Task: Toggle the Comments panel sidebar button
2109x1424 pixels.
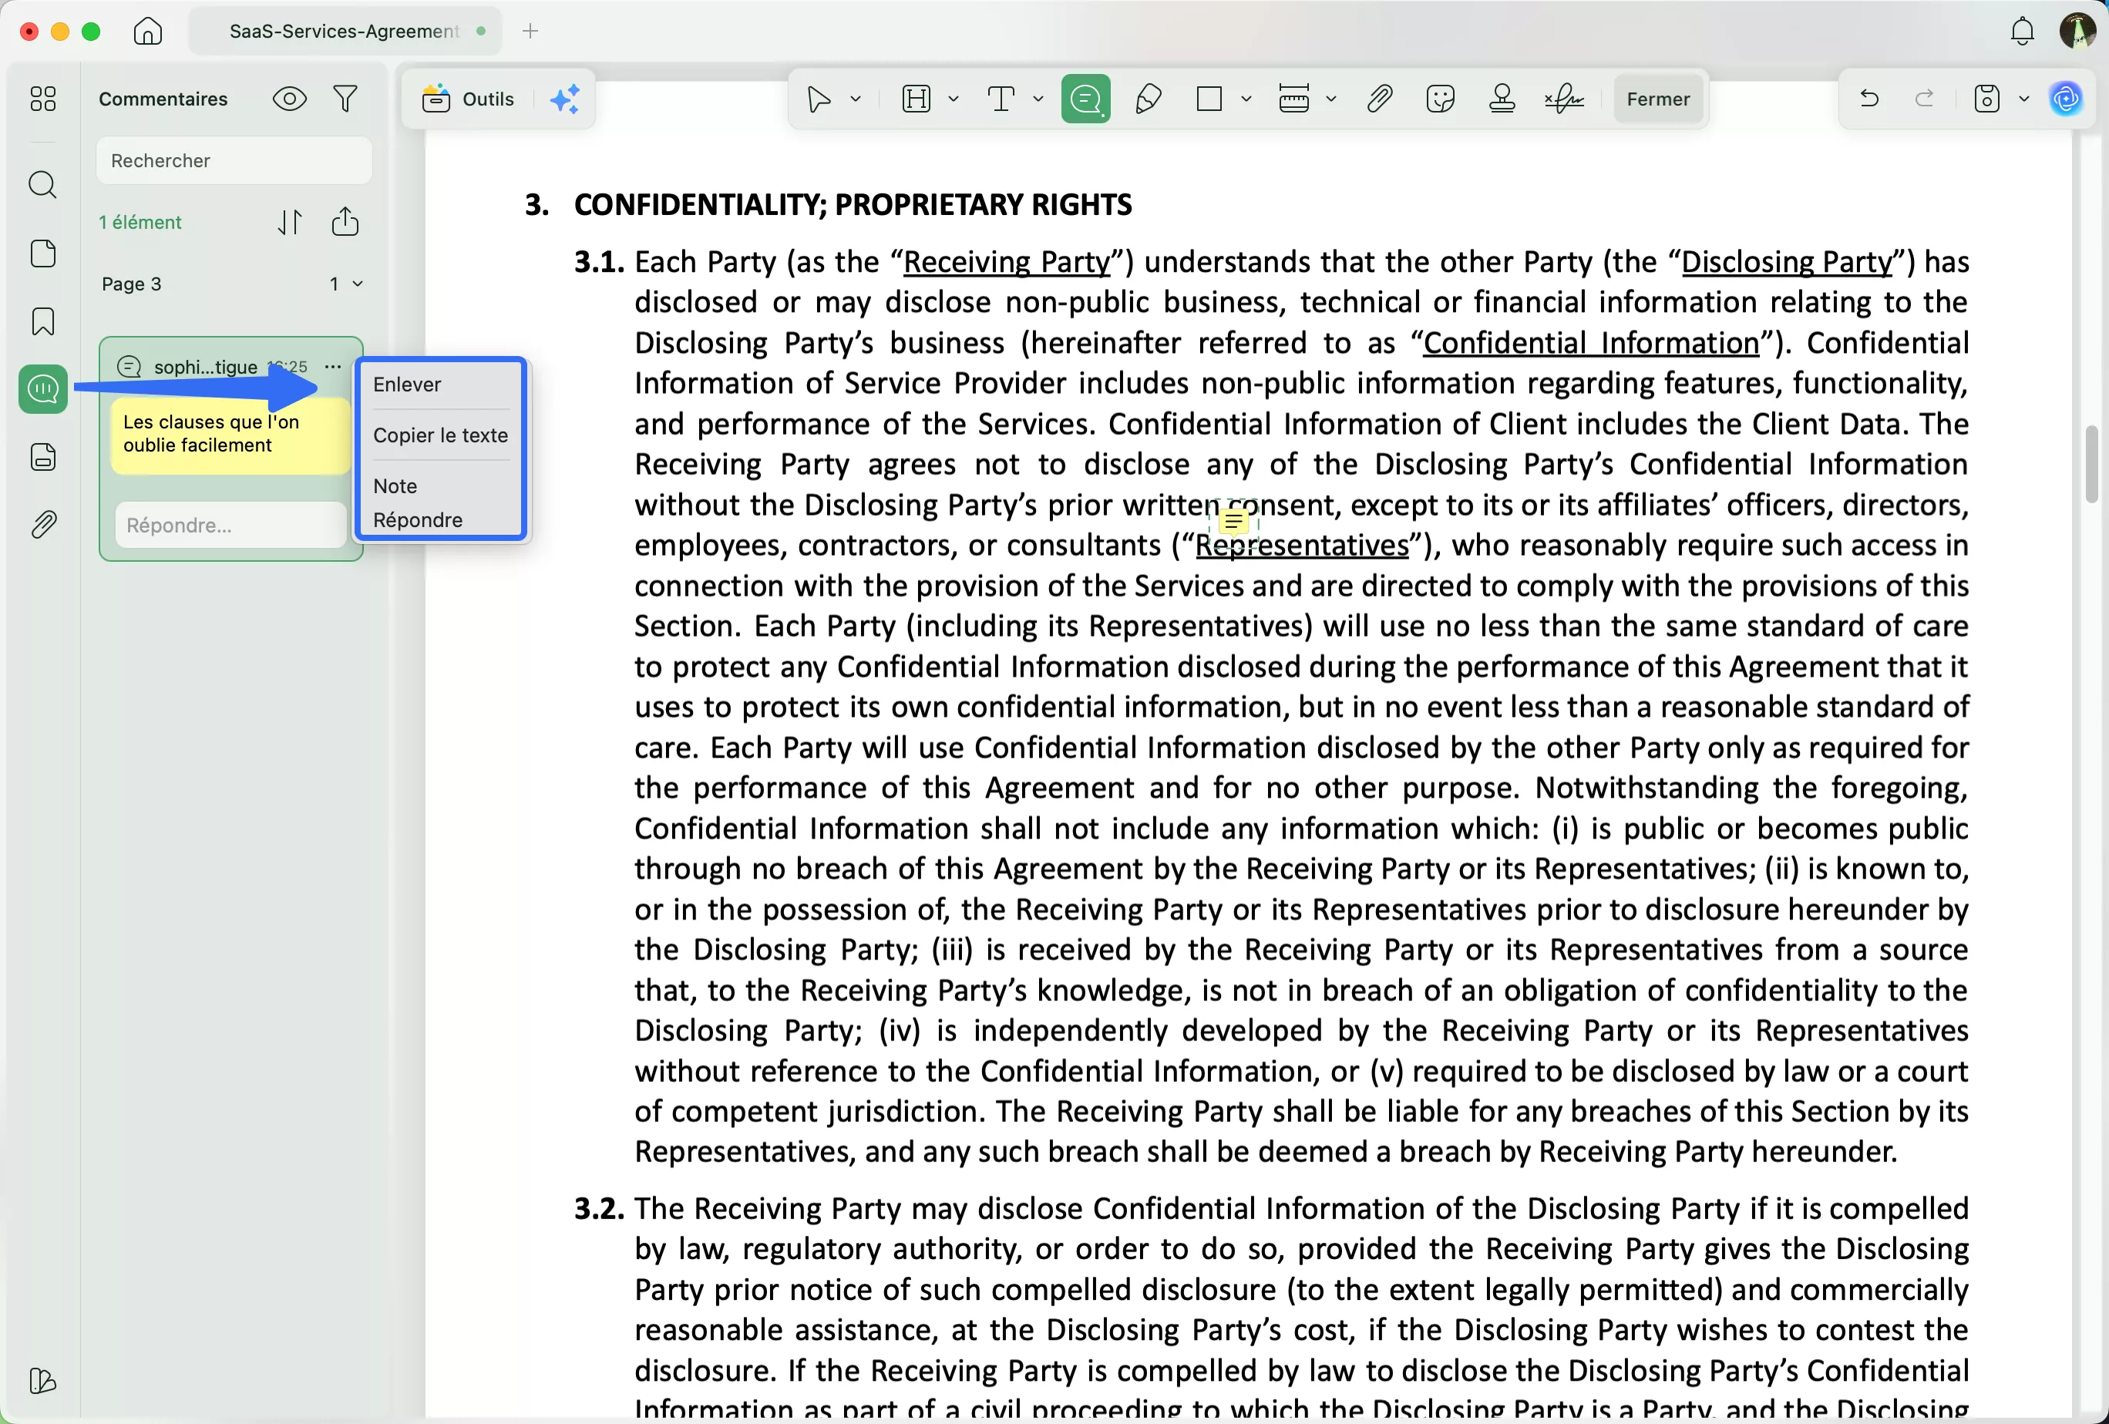Action: tap(42, 389)
